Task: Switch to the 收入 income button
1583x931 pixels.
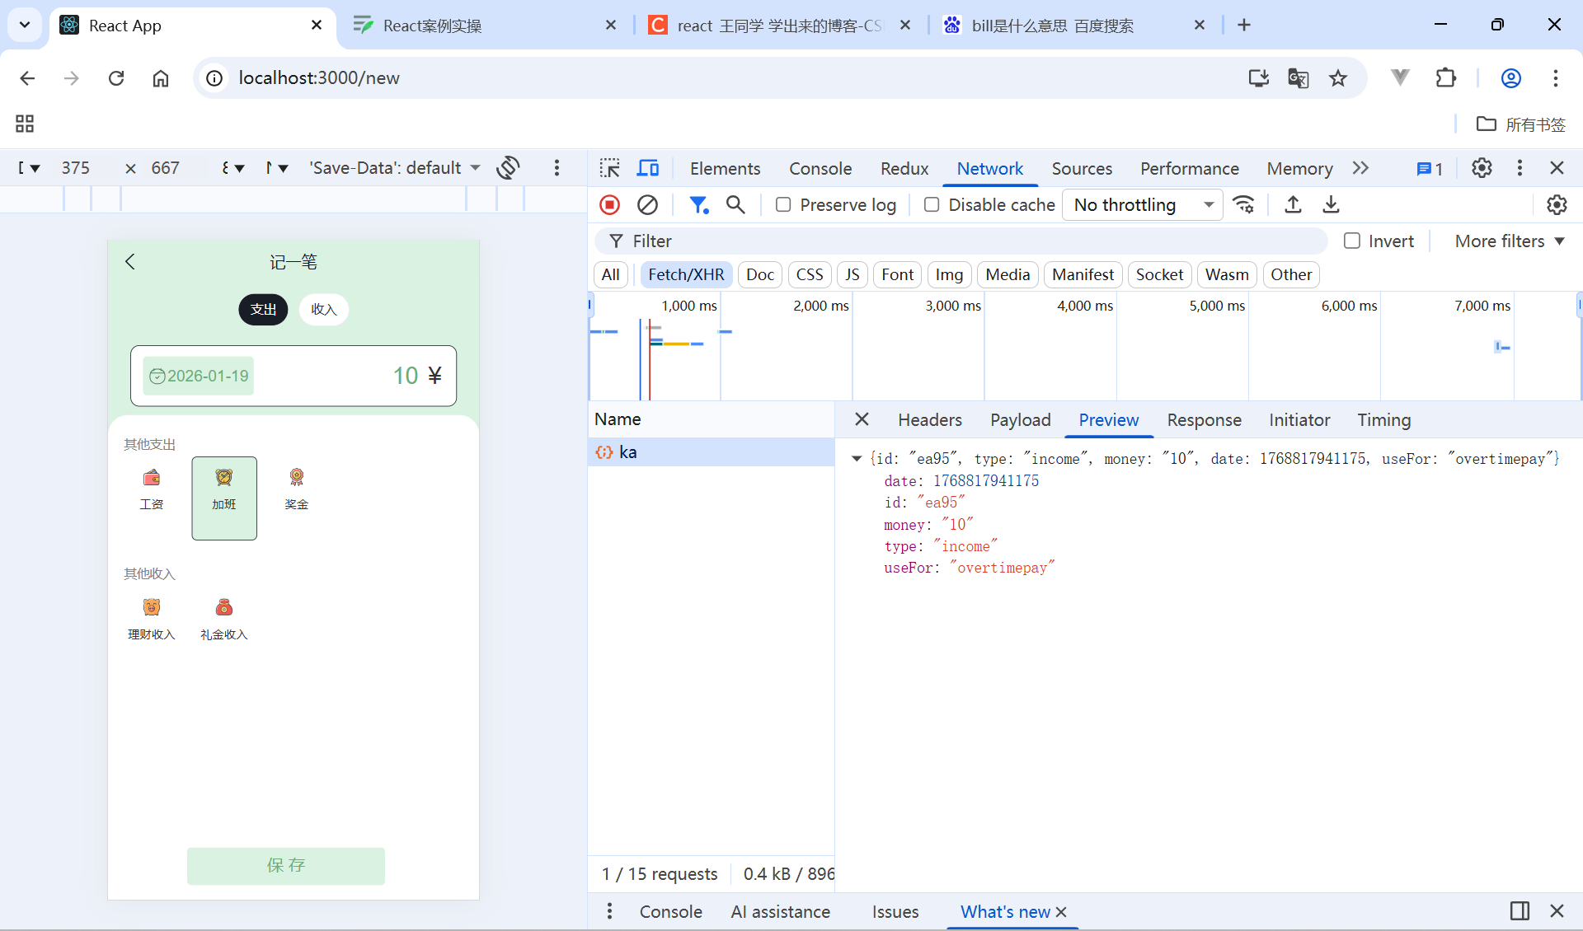Action: 323,310
